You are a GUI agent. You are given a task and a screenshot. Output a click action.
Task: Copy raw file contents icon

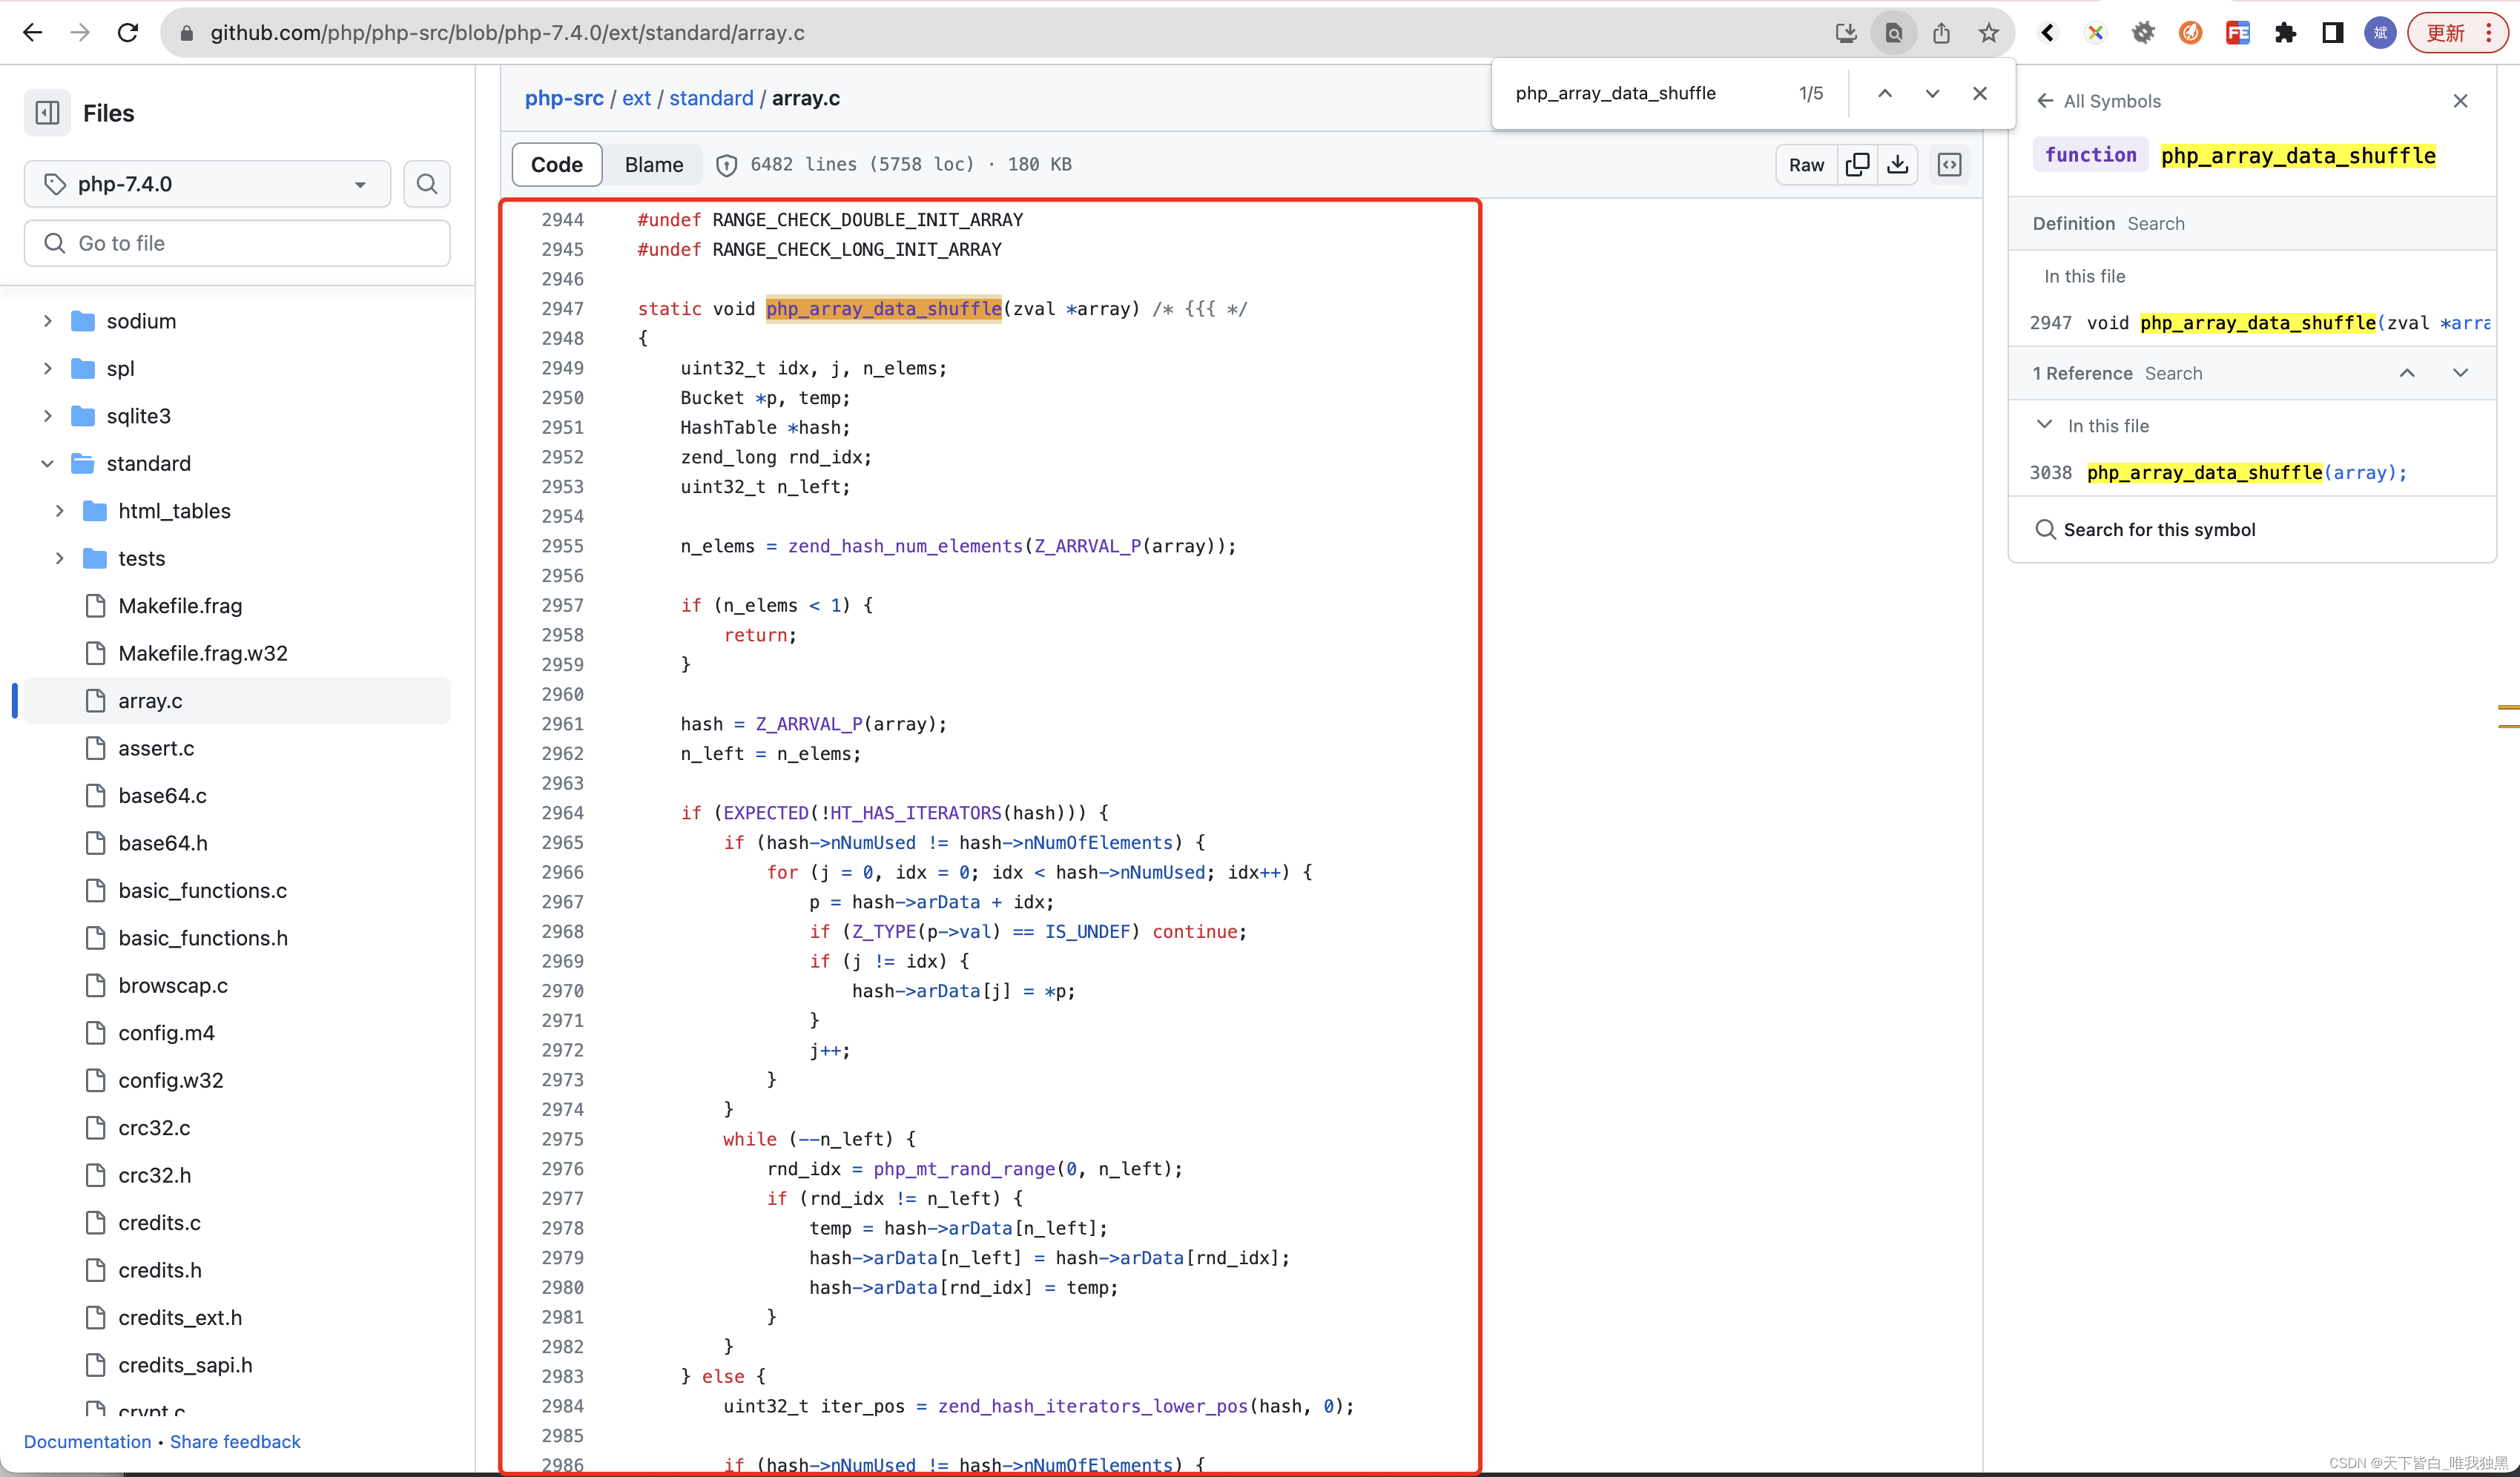(x=1857, y=165)
